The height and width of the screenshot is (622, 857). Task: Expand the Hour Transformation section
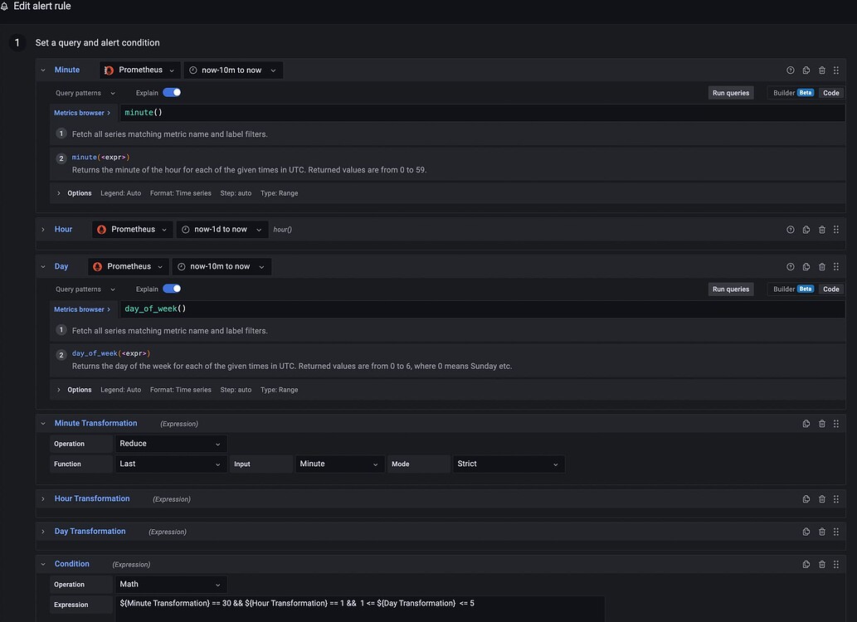[42, 498]
